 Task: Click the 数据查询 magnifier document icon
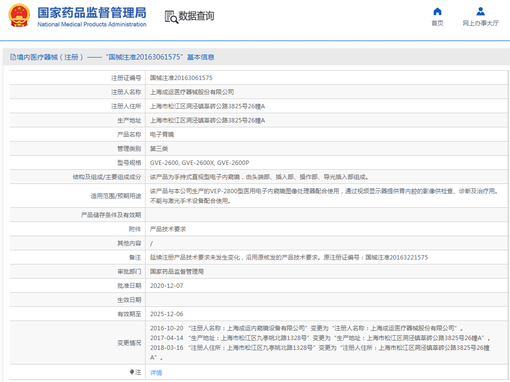point(171,17)
